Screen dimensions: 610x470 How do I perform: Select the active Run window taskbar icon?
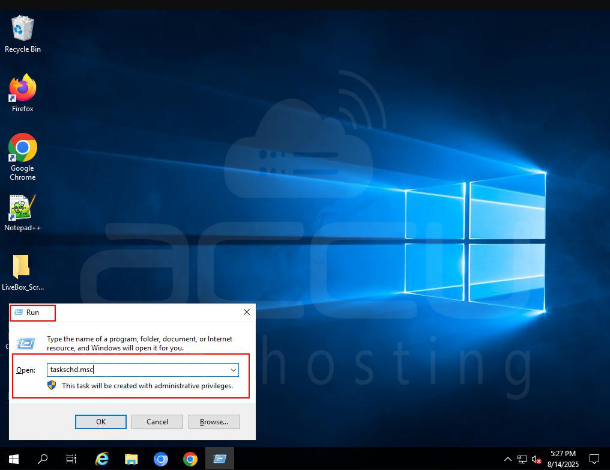point(220,459)
